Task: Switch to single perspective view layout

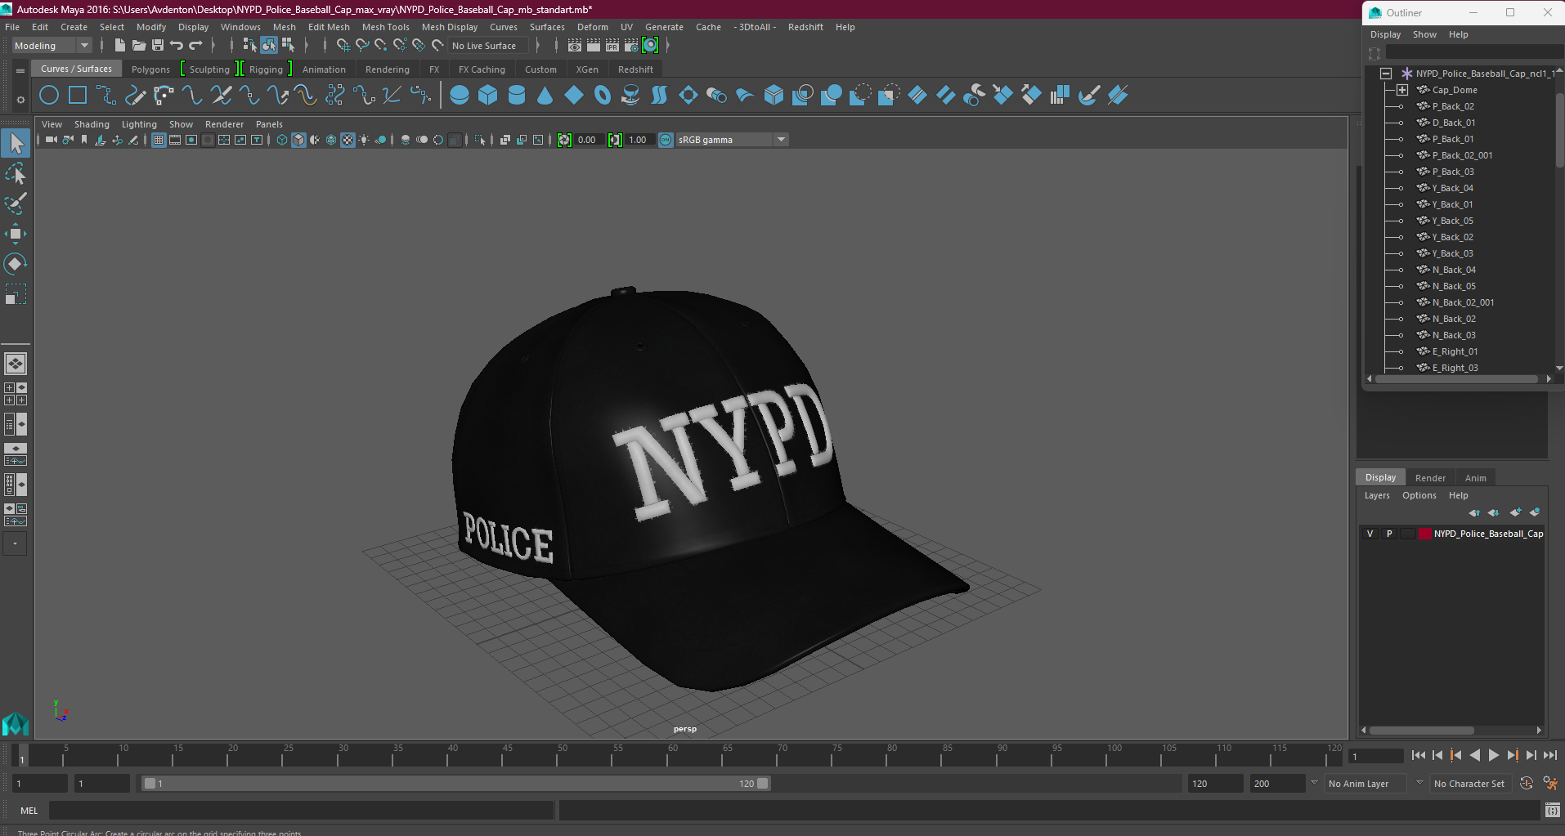Action: pos(16,364)
